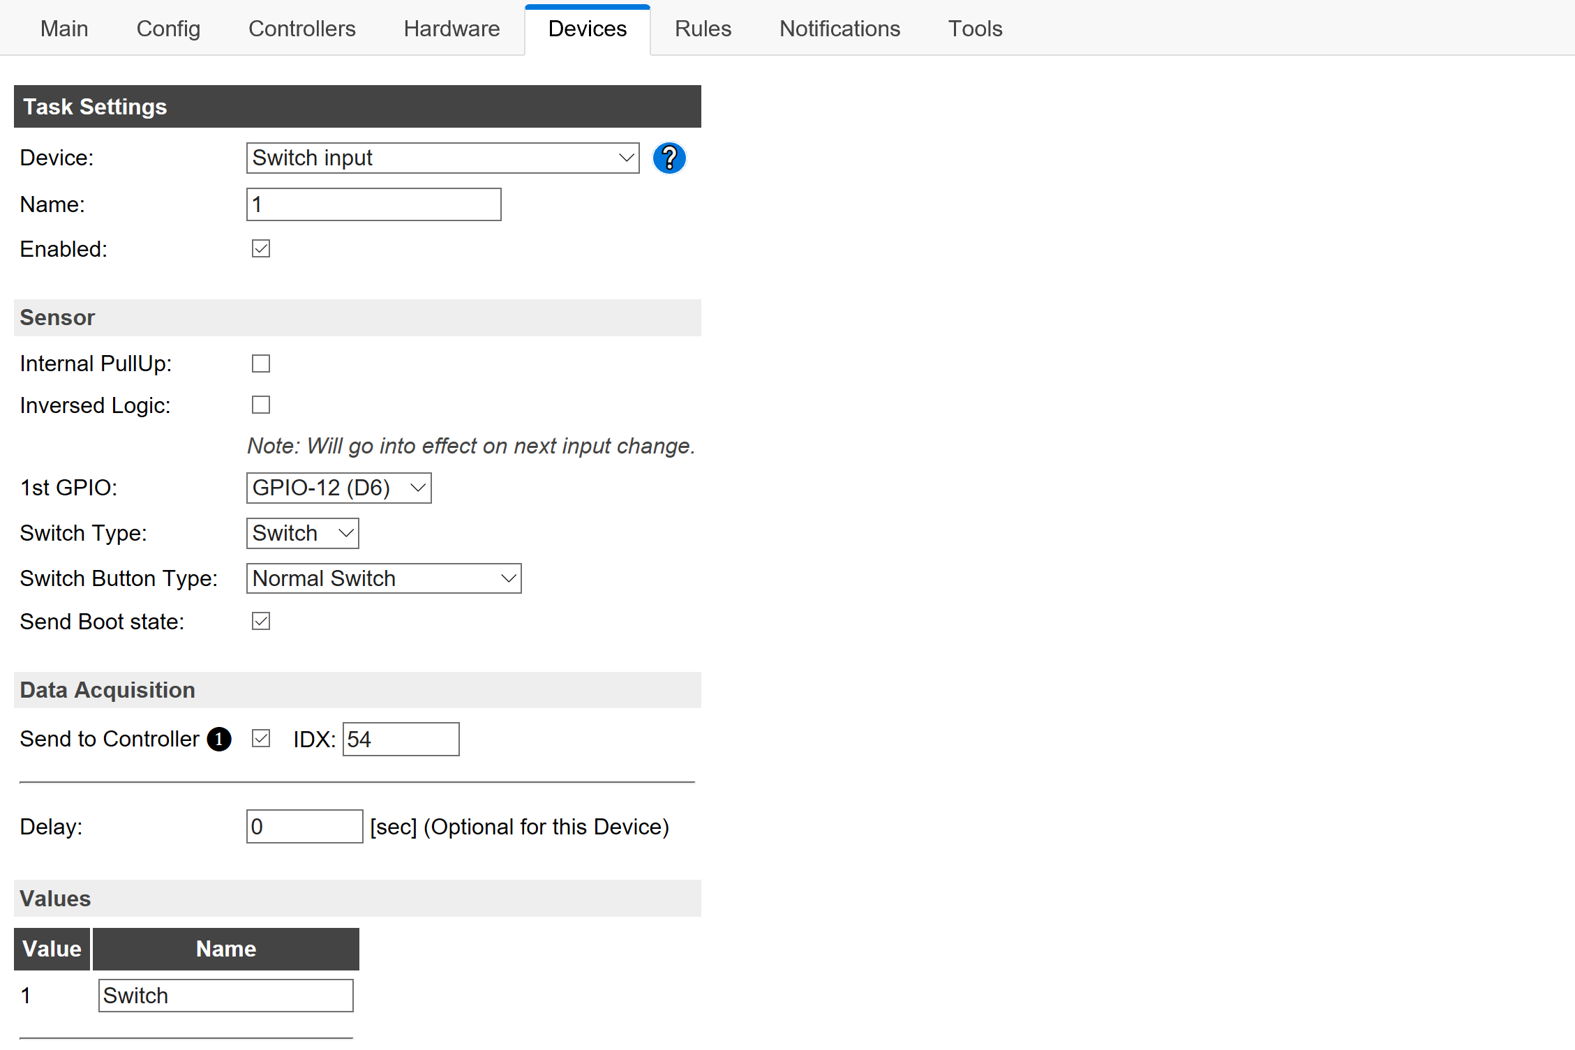Enable the Inversed Logic checkbox

(259, 405)
